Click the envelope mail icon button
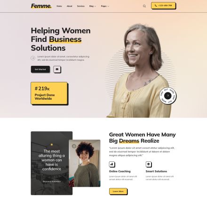Image resolution: width=207 pixels, height=207 pixels. [57, 69]
